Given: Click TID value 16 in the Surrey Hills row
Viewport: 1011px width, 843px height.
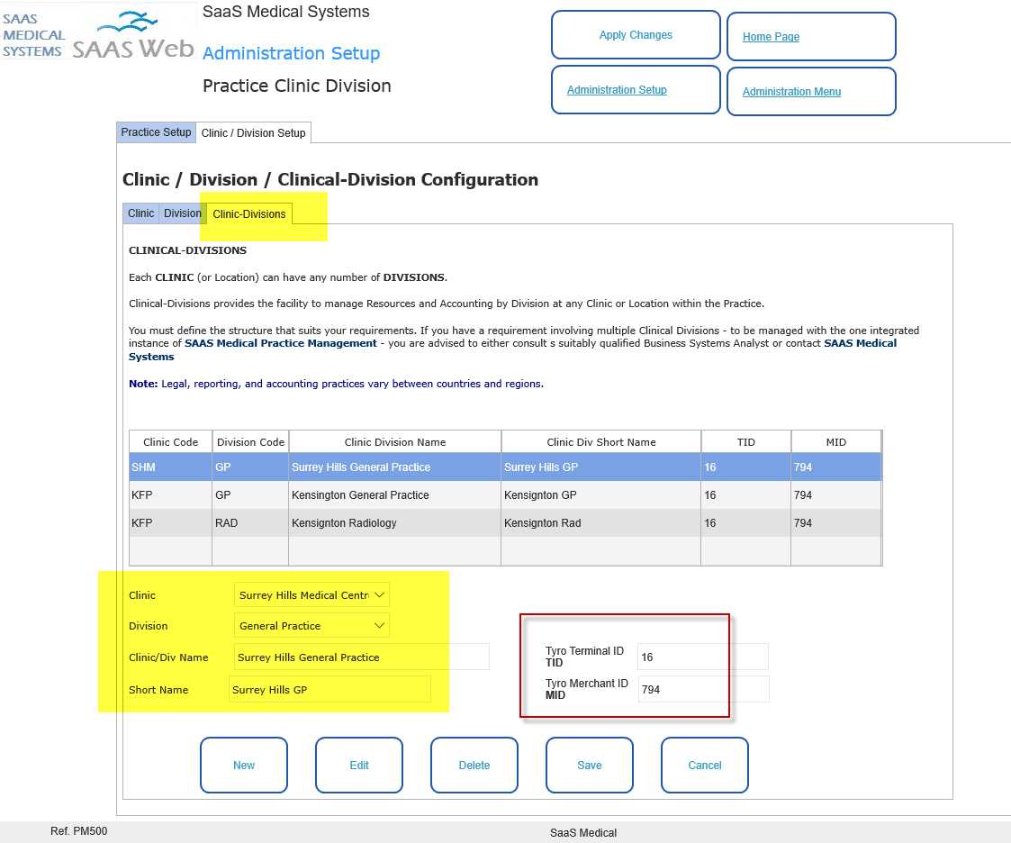Looking at the screenshot, I should [x=746, y=467].
